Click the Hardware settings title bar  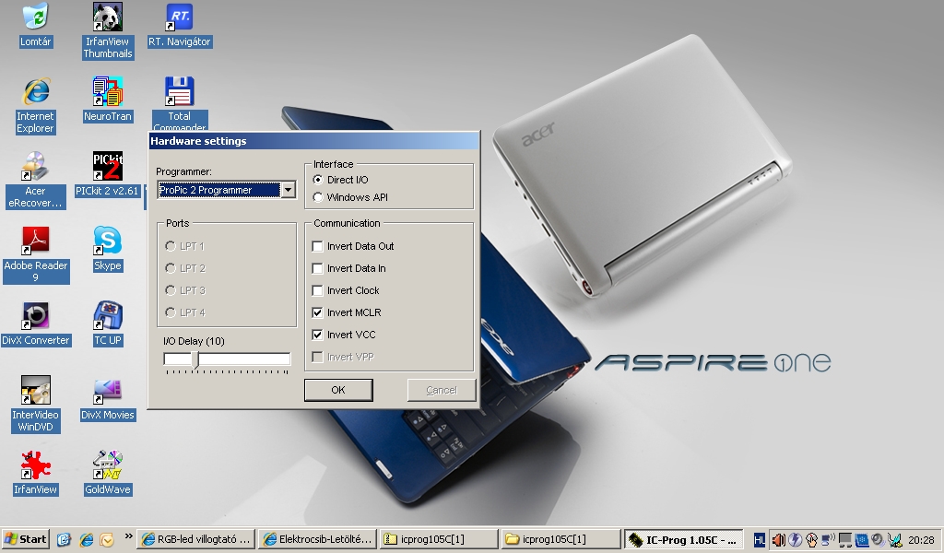[x=313, y=141]
